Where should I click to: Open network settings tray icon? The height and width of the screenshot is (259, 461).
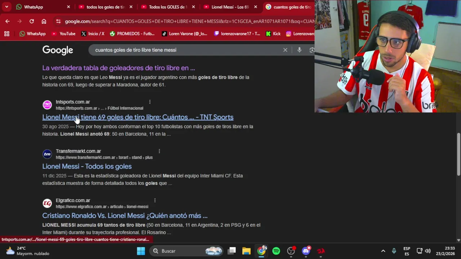click(420, 251)
